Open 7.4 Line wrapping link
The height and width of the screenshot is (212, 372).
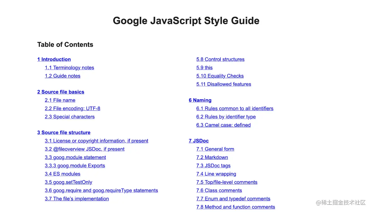coord(216,174)
